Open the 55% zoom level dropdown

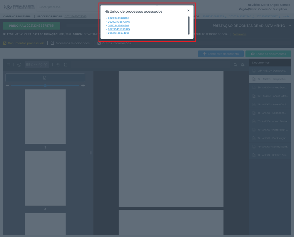[x=31, y=65]
